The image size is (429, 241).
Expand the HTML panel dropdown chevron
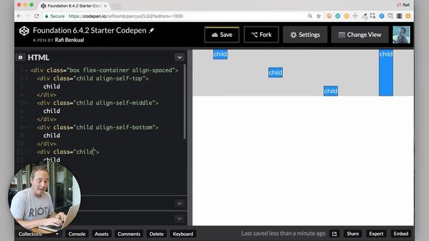(180, 58)
